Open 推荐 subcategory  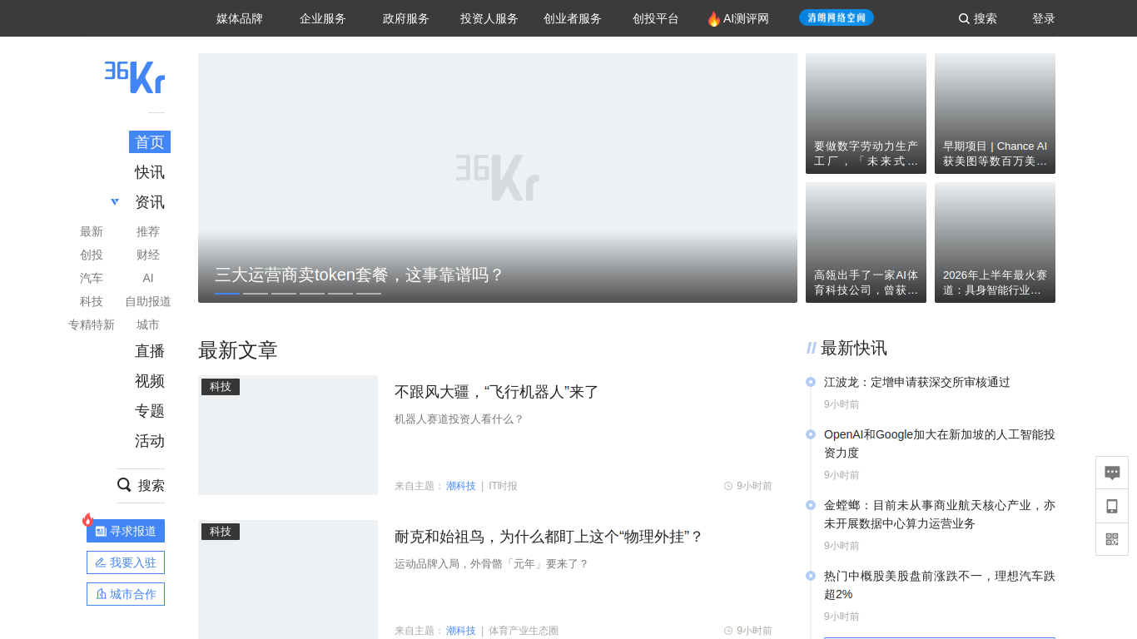point(148,231)
